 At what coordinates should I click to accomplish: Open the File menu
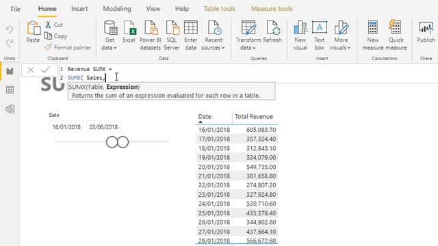pos(15,9)
